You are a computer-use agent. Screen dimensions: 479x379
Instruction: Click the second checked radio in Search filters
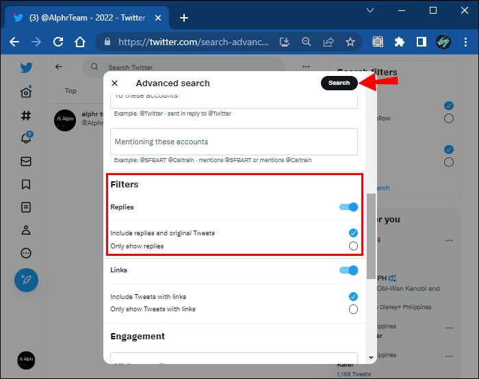(x=449, y=149)
